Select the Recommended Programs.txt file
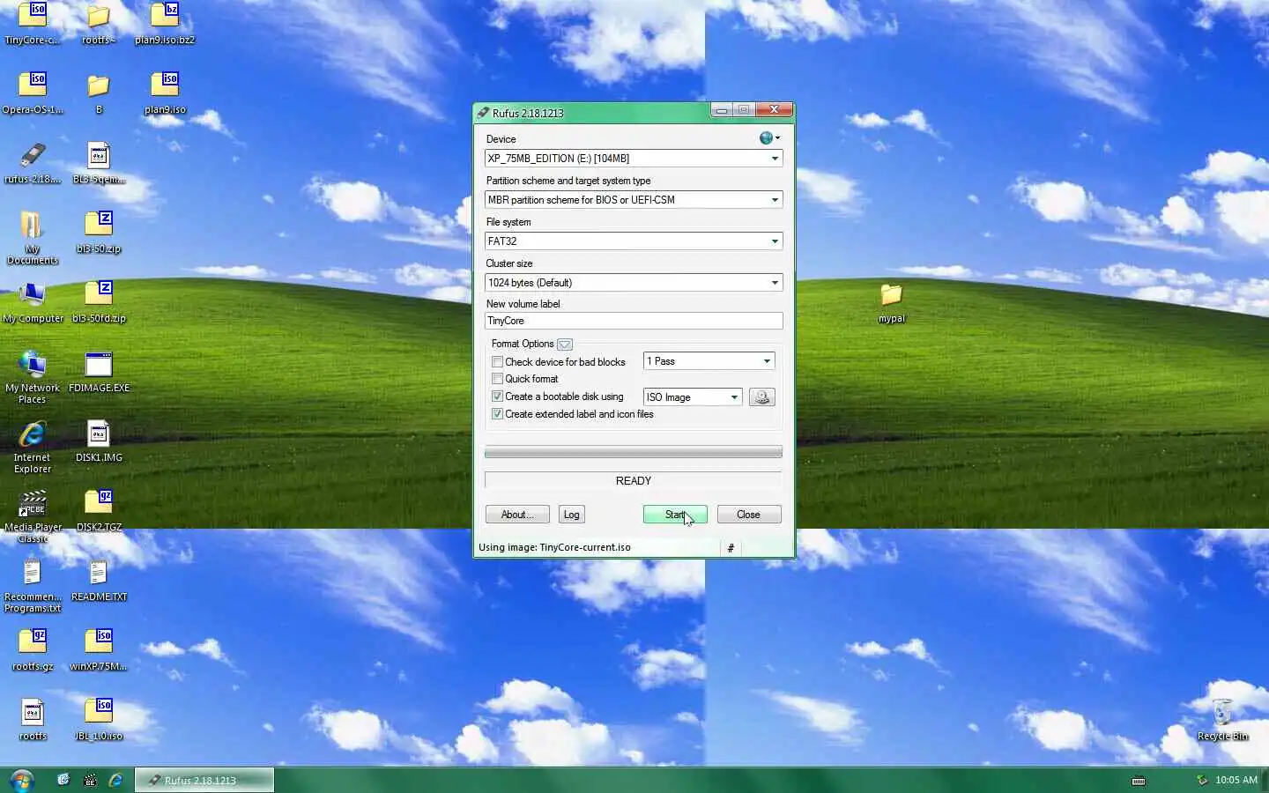The width and height of the screenshot is (1269, 793). coord(33,586)
